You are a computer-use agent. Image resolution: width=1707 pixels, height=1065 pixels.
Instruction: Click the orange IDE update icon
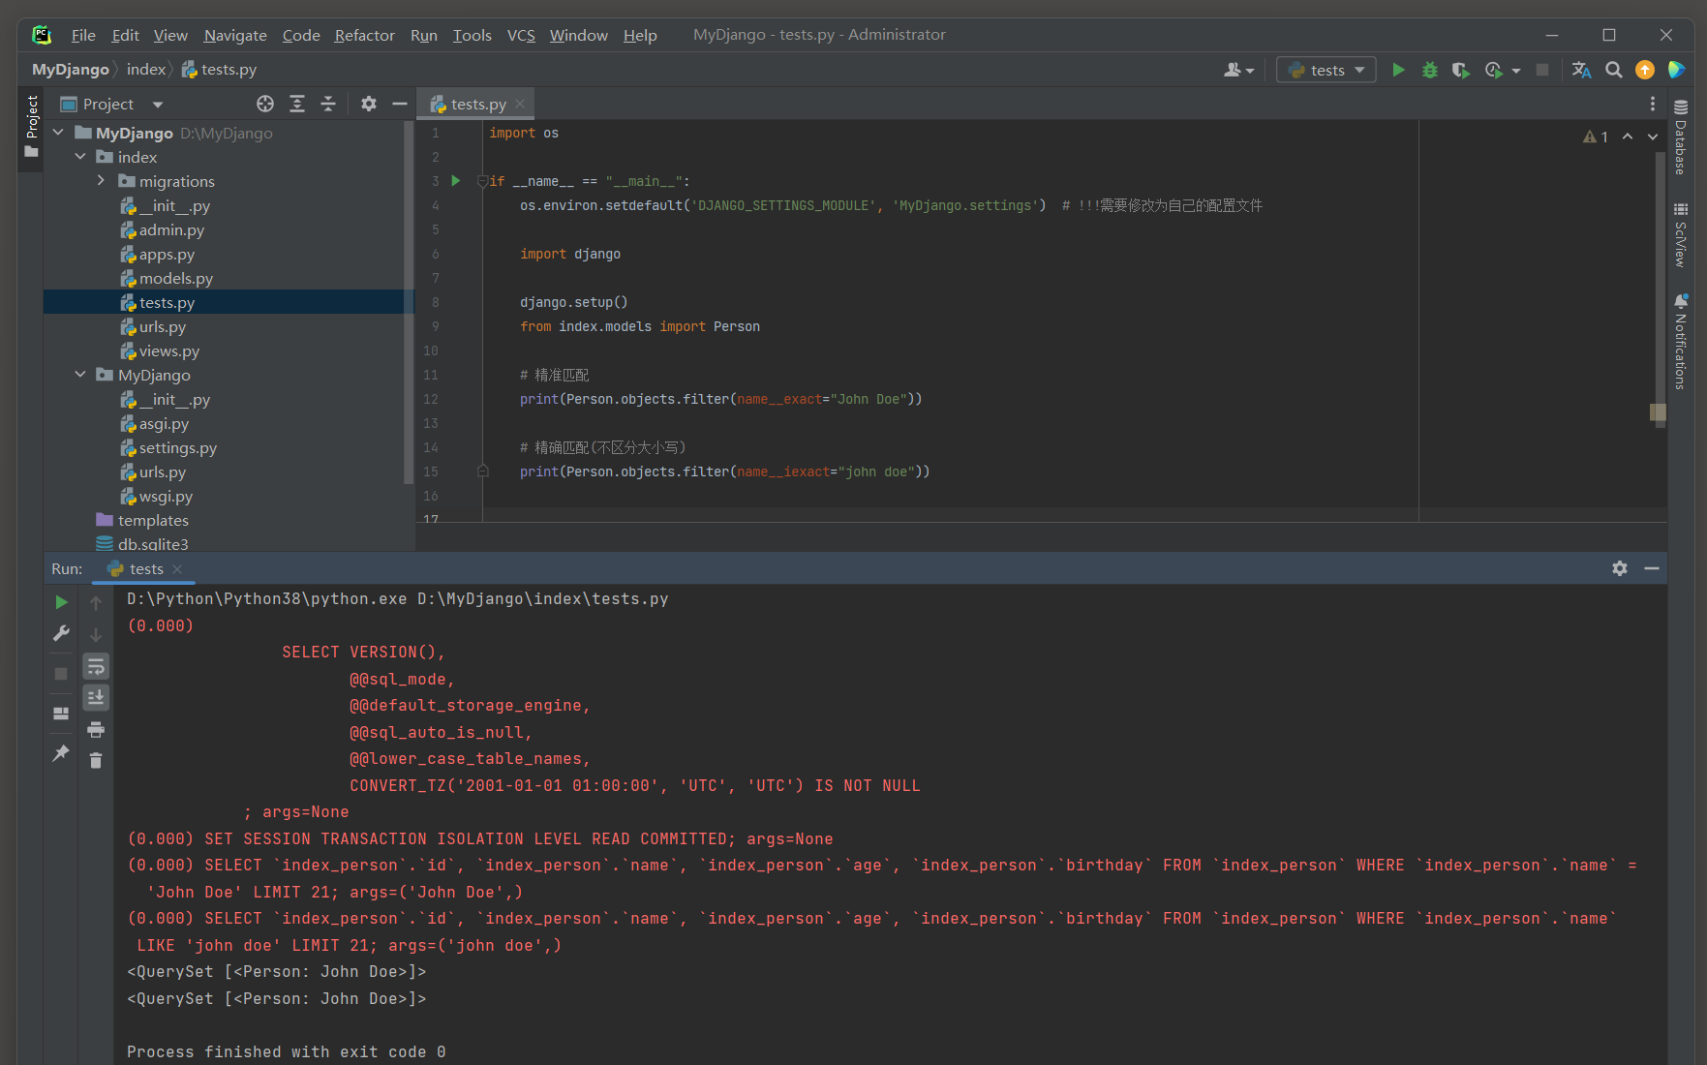pyautogui.click(x=1645, y=70)
